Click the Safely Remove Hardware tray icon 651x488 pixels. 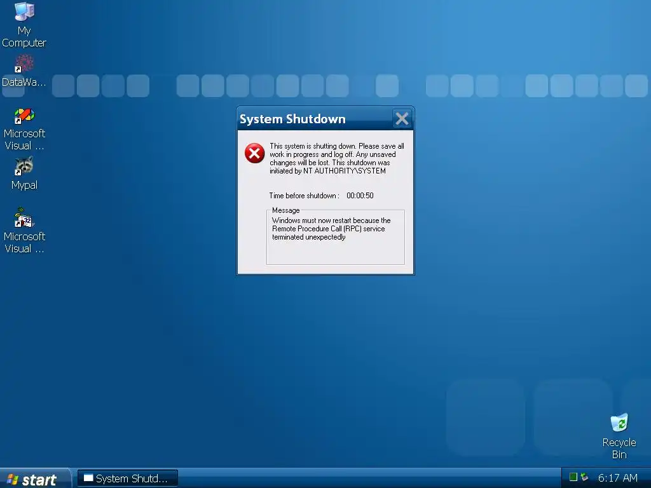point(585,477)
